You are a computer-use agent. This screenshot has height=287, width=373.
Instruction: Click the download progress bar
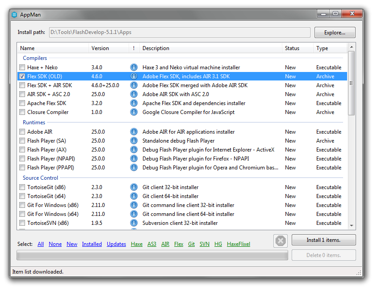pyautogui.click(x=152, y=255)
